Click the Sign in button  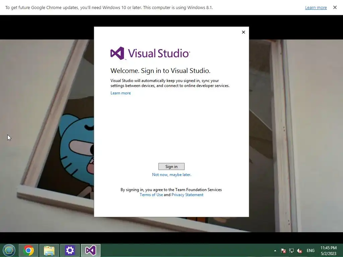pyautogui.click(x=171, y=167)
